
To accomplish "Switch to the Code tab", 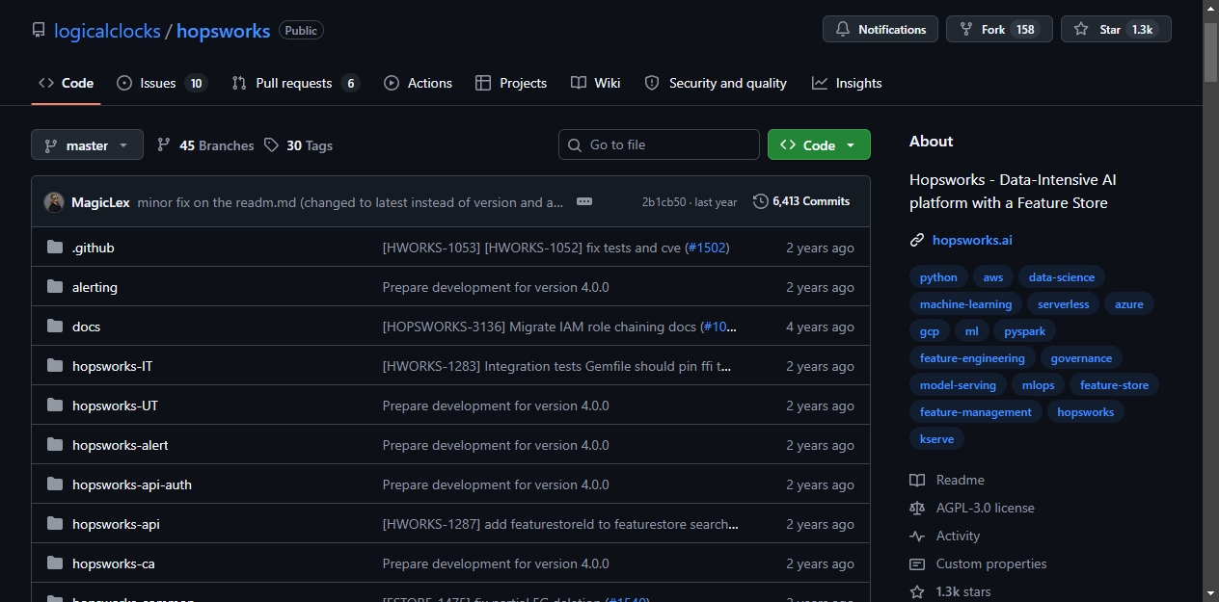I will [x=66, y=83].
